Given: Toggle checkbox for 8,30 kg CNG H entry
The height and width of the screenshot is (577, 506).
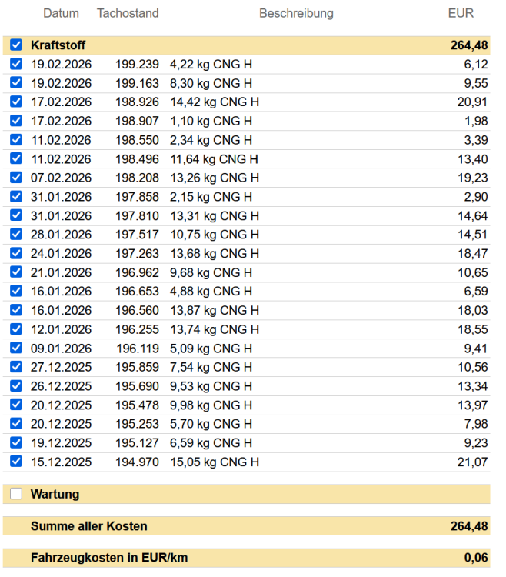Looking at the screenshot, I should [x=16, y=83].
